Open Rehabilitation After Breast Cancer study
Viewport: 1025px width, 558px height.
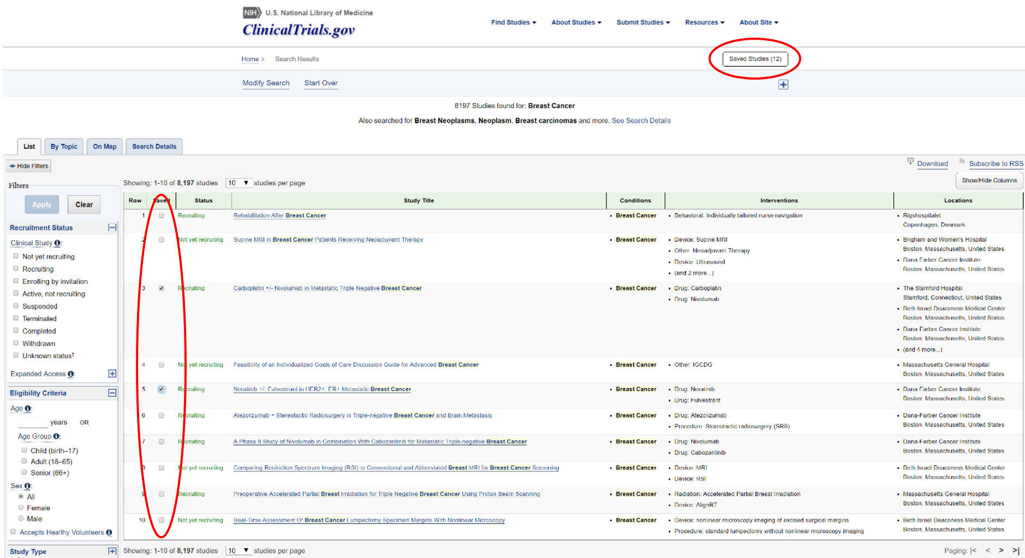coord(280,215)
